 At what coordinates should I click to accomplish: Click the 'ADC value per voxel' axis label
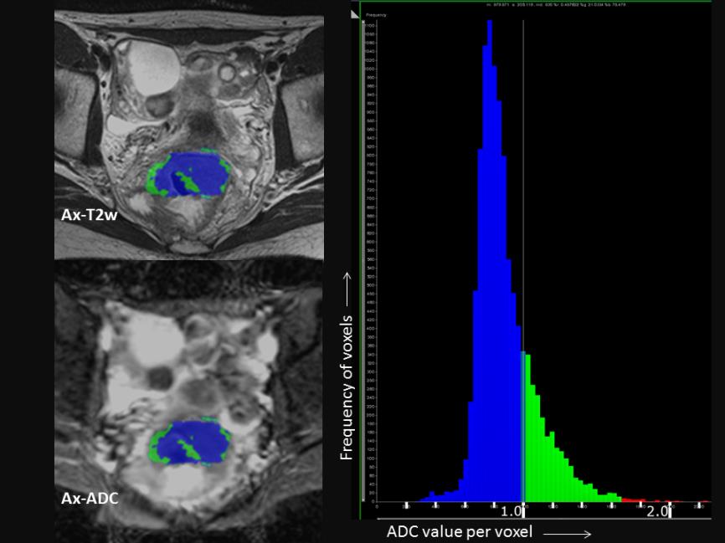[459, 532]
